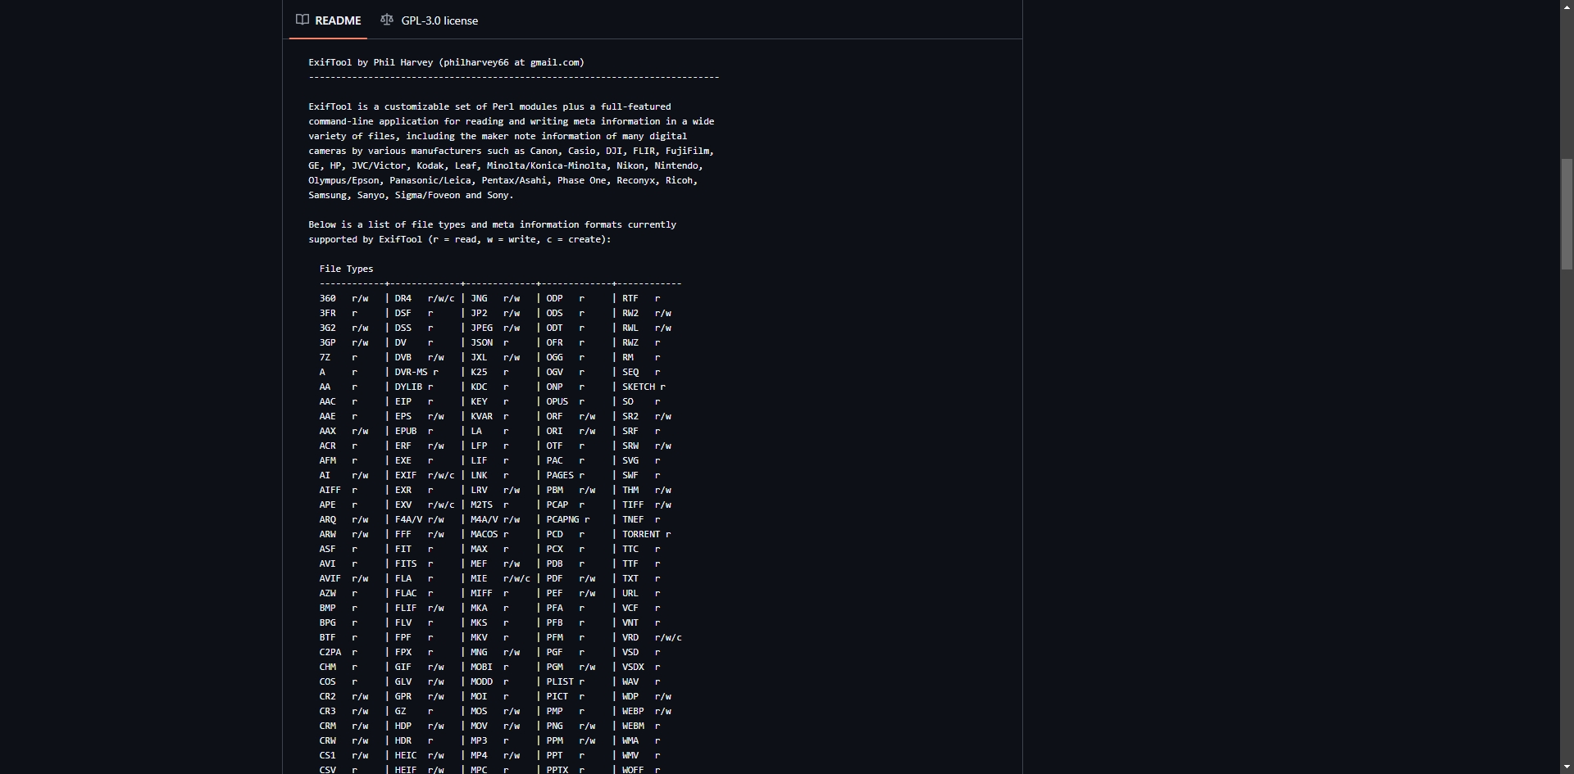Select the 'MP4' file type entry
This screenshot has width=1574, height=774.
click(478, 755)
